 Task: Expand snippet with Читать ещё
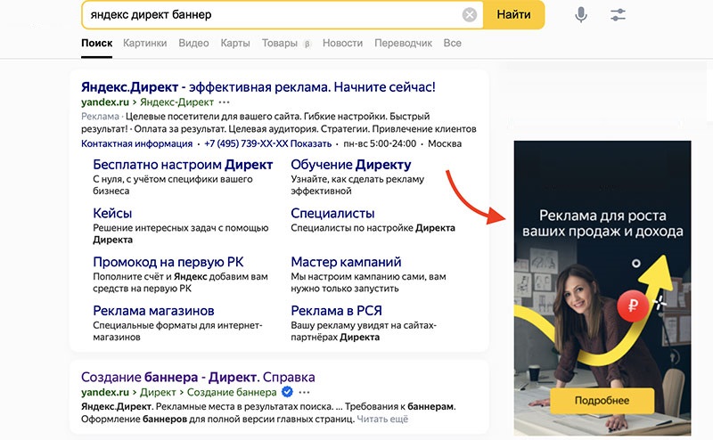pyautogui.click(x=383, y=419)
